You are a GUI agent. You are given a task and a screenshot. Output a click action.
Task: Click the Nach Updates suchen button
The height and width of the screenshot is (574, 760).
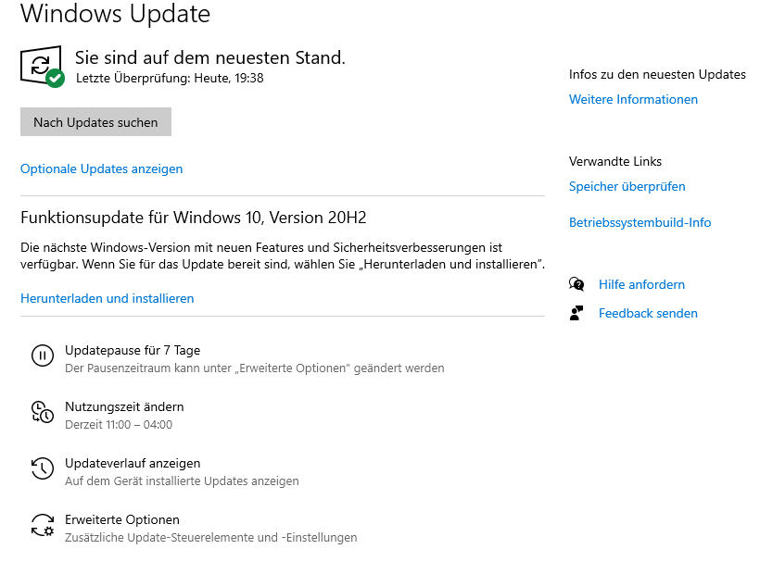(x=96, y=122)
